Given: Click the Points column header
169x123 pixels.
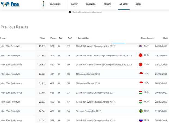Looking at the screenshot, I should [53, 38].
